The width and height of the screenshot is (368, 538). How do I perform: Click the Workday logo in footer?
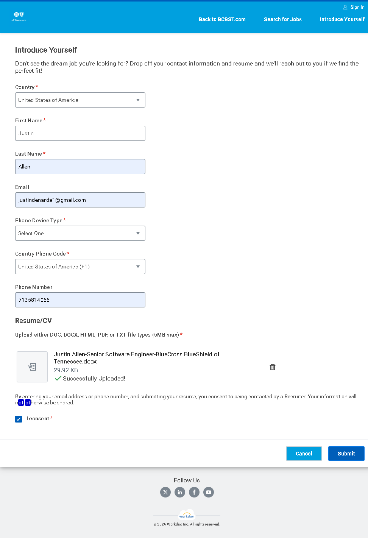click(187, 515)
